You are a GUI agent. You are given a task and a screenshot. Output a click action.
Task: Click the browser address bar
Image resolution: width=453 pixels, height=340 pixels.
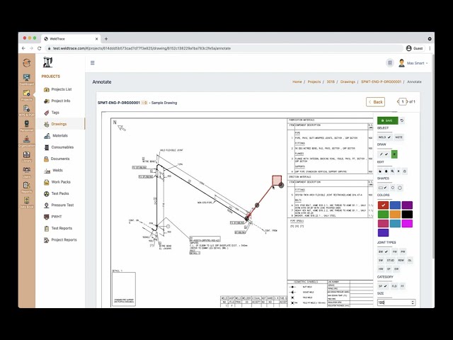224,48
